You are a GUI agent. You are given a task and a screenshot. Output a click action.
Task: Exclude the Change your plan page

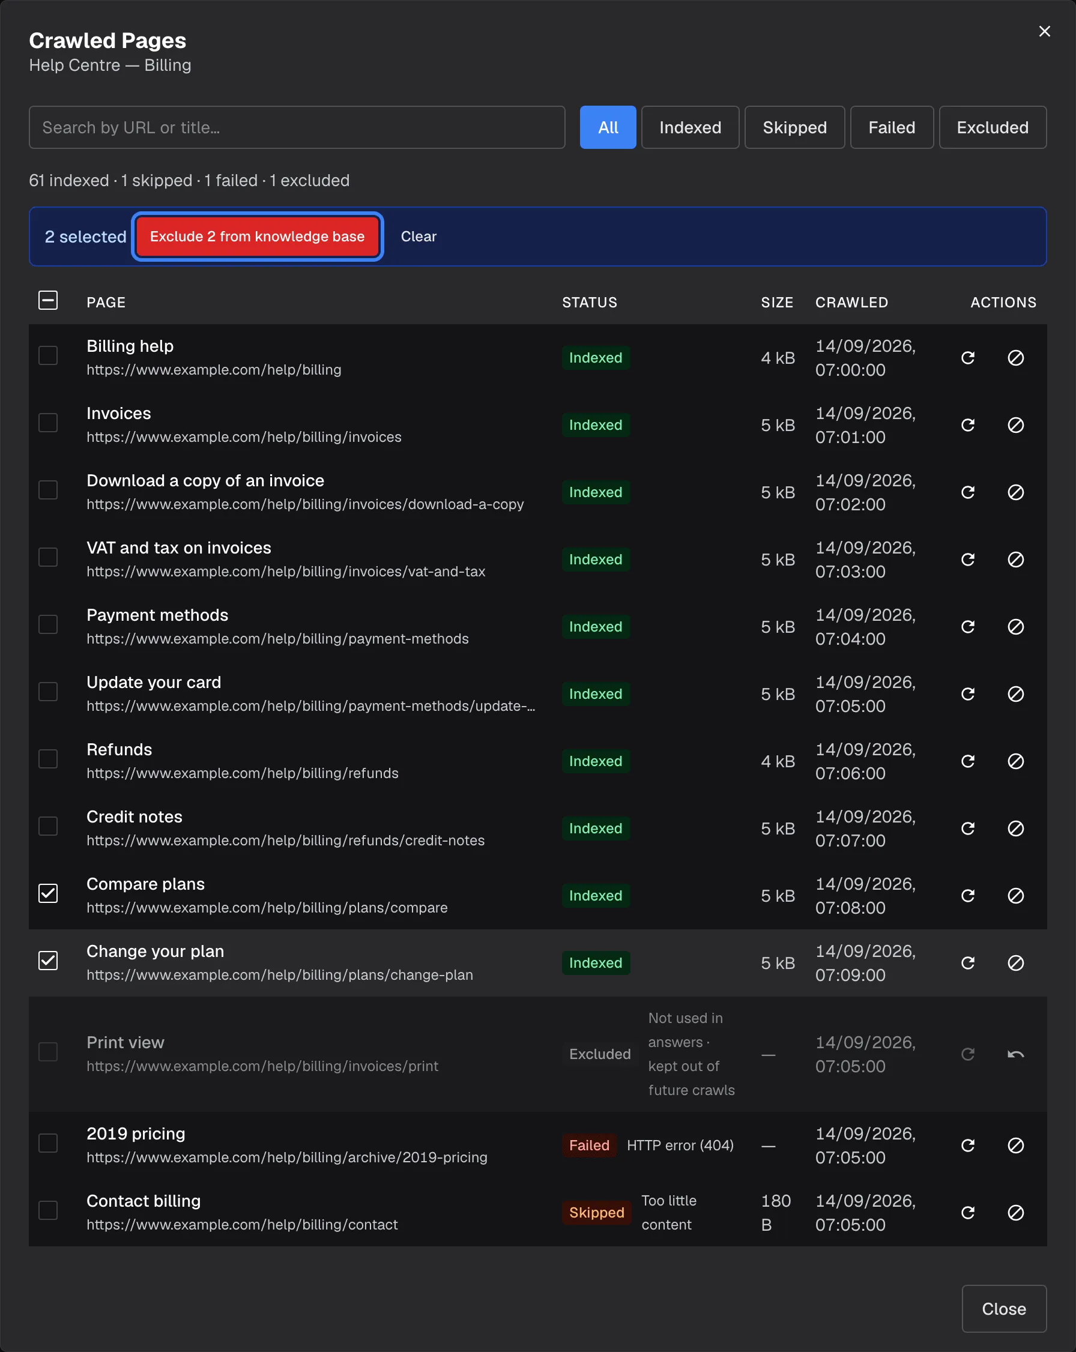pyautogui.click(x=1015, y=962)
